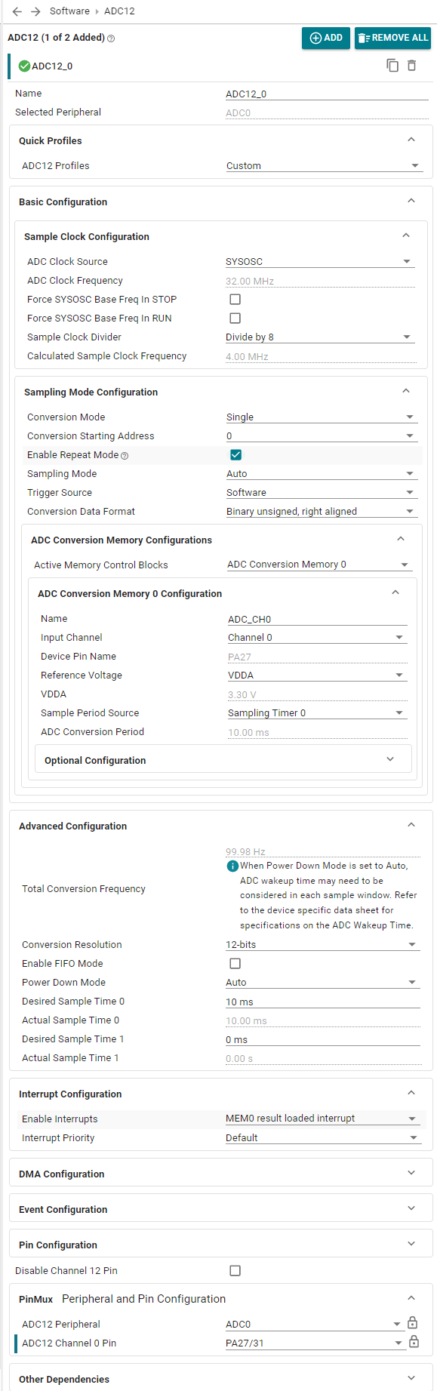Screen dimensions: 437x1391
Task: Expand the DMA Configuration section
Action: click(x=221, y=1174)
